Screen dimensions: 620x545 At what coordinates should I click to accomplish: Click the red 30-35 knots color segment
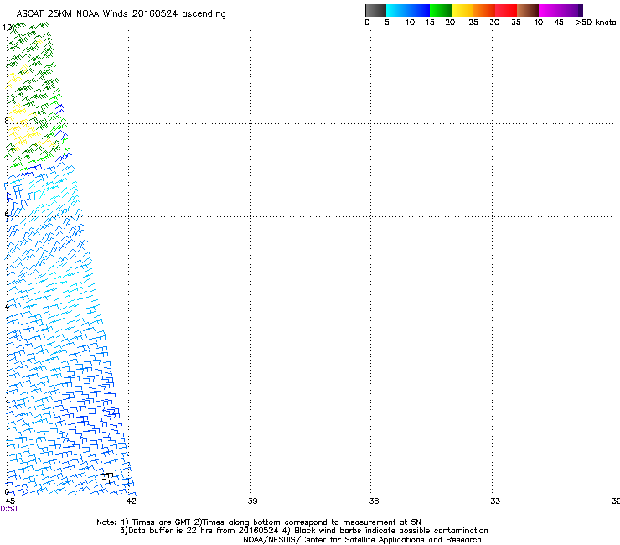coord(506,10)
